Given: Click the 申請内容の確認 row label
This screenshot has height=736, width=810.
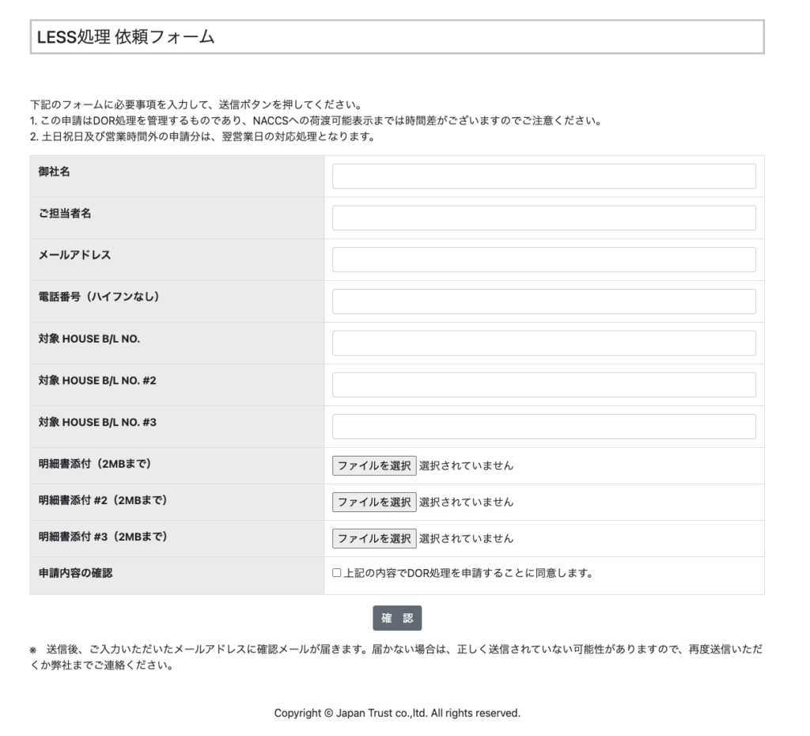Looking at the screenshot, I should (75, 573).
